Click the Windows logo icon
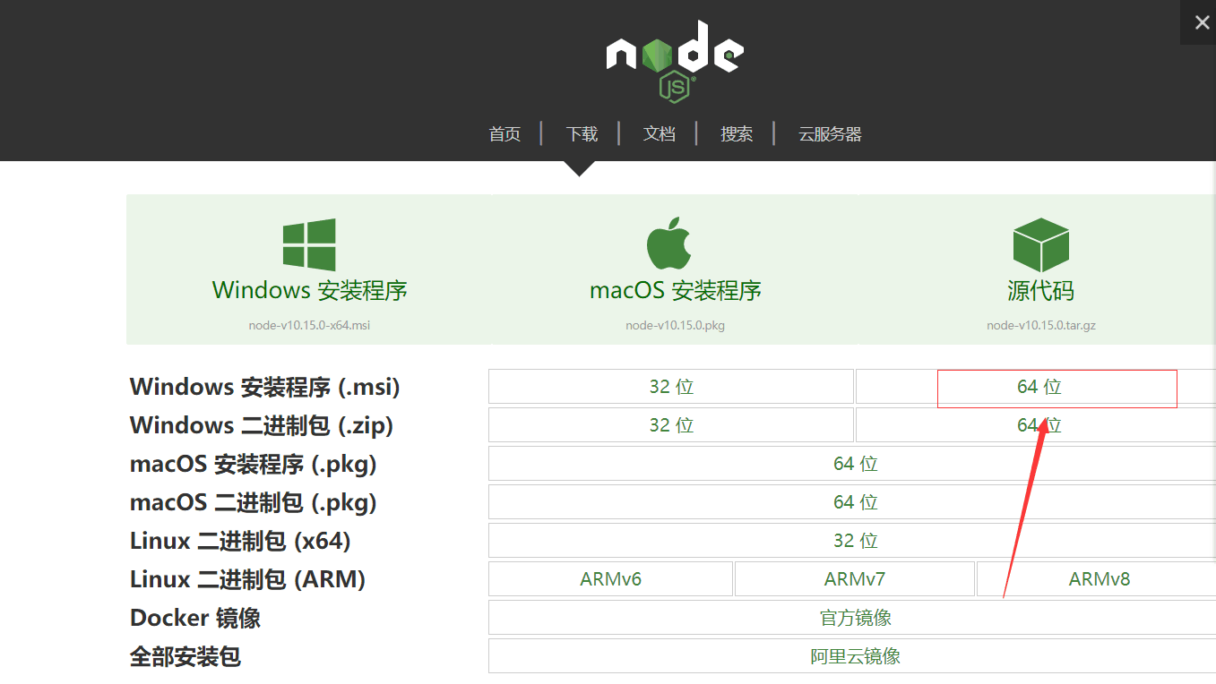 pyautogui.click(x=309, y=244)
